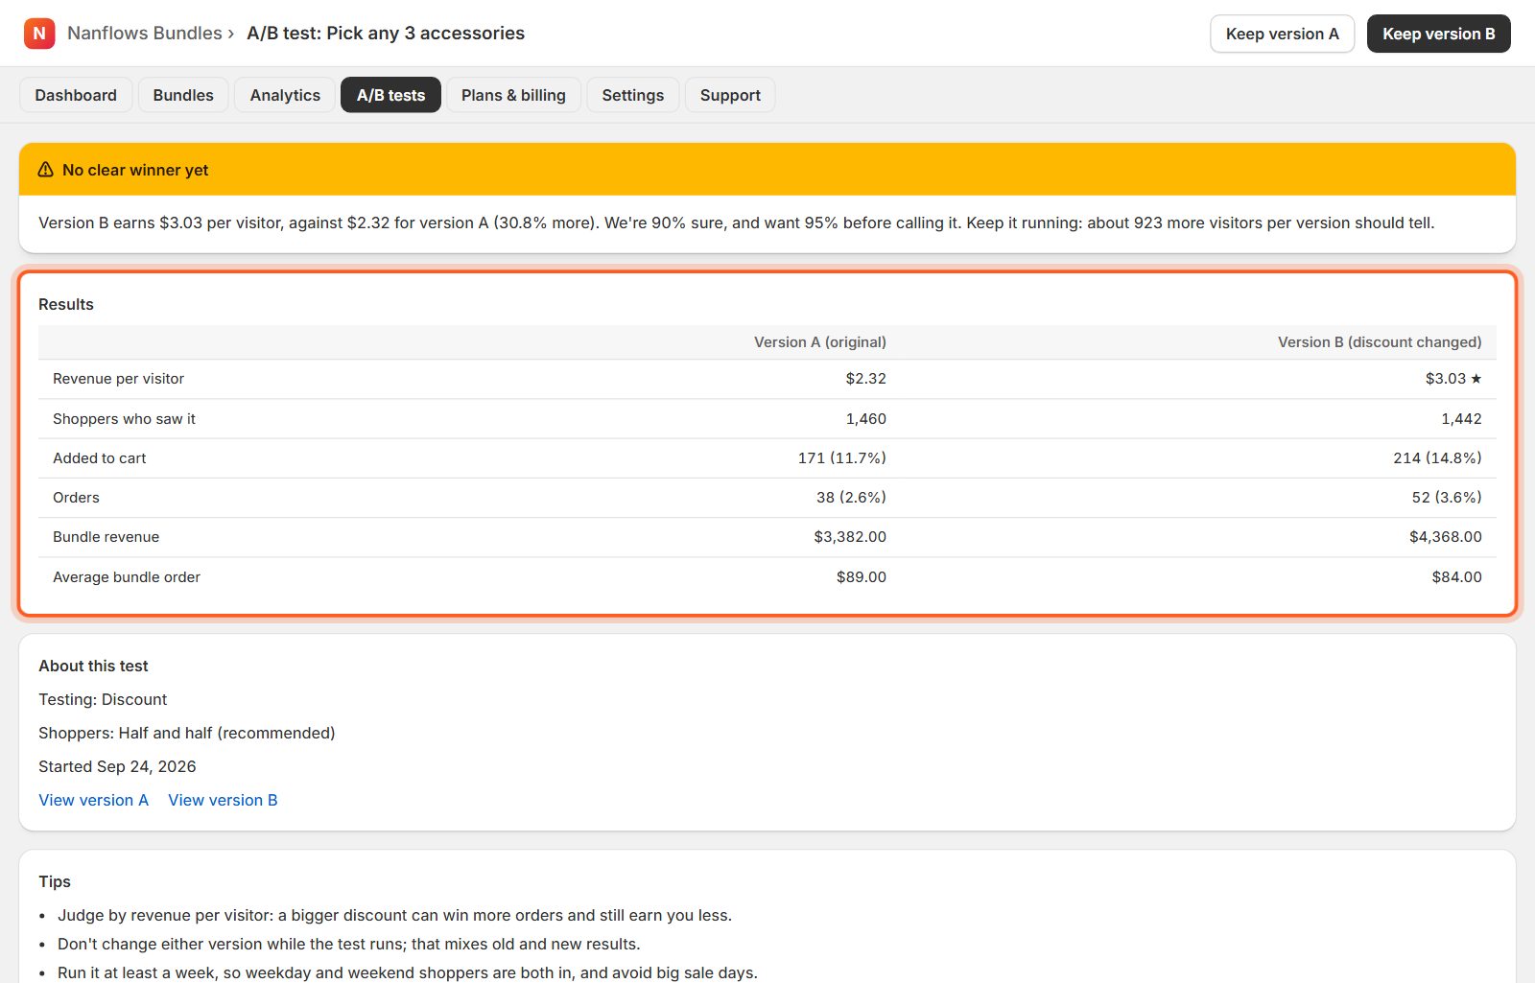The image size is (1535, 983).
Task: Click the warning triangle icon in banner
Action: (x=45, y=170)
